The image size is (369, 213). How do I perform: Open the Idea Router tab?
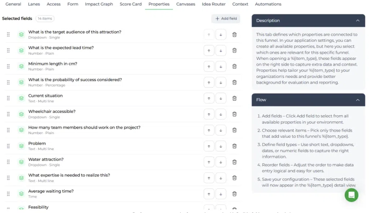[x=214, y=4]
